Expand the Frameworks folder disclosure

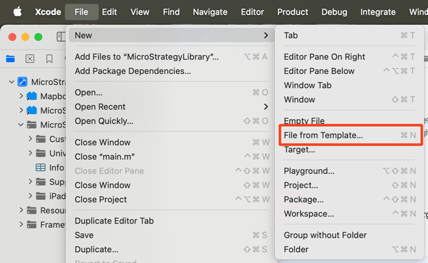(21, 225)
